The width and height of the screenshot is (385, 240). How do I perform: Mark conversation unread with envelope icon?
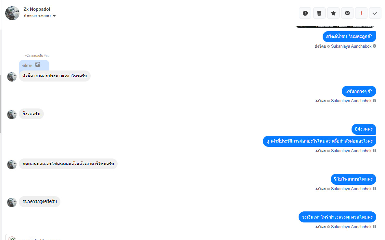pyautogui.click(x=347, y=13)
